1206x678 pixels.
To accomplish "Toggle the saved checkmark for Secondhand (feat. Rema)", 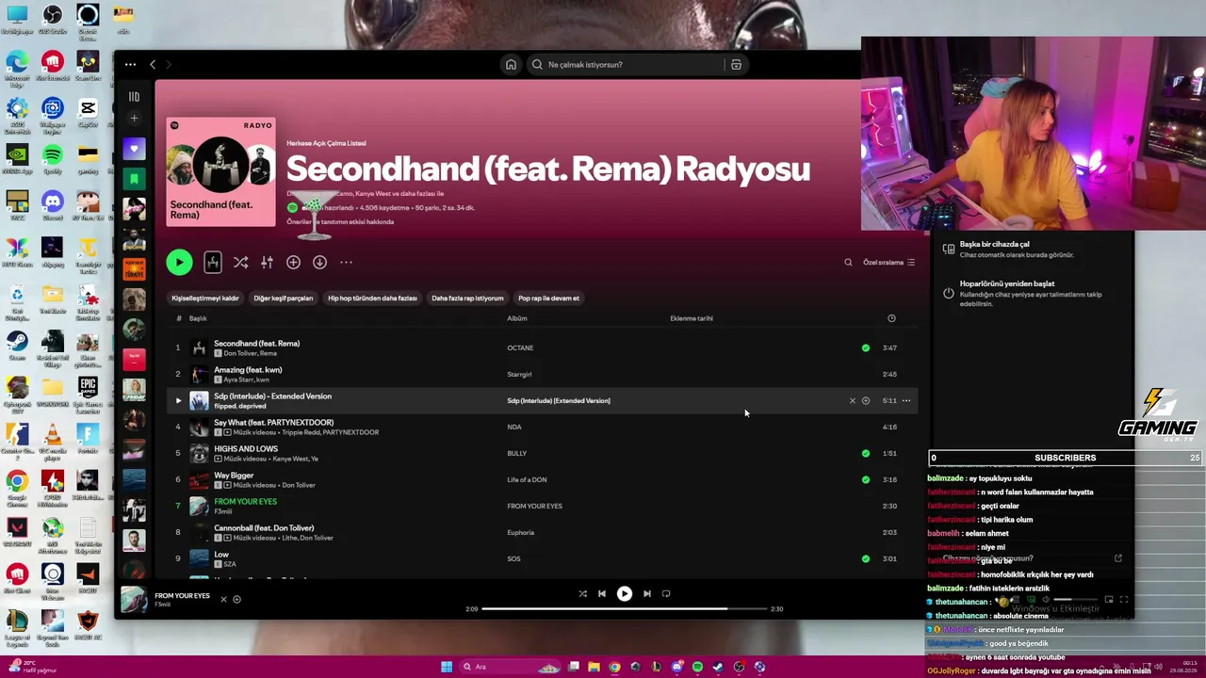I will click(866, 348).
